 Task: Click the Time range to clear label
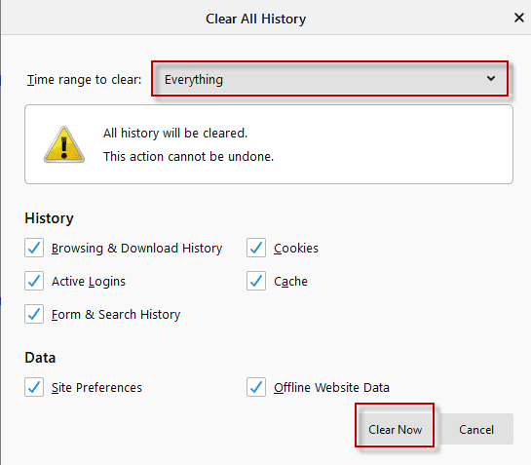click(85, 80)
